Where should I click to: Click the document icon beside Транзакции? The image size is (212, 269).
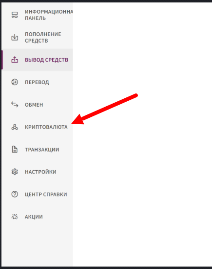(15, 149)
